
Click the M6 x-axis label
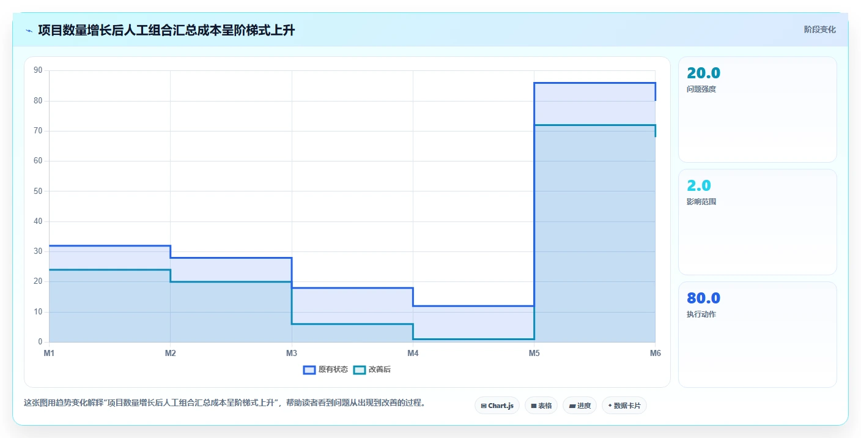click(656, 353)
